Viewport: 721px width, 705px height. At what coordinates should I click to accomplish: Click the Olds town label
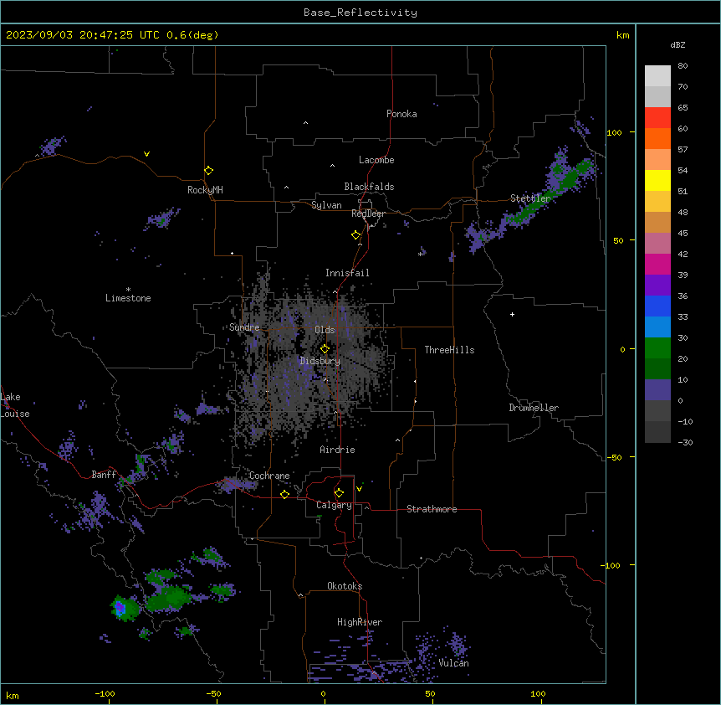pyautogui.click(x=325, y=330)
